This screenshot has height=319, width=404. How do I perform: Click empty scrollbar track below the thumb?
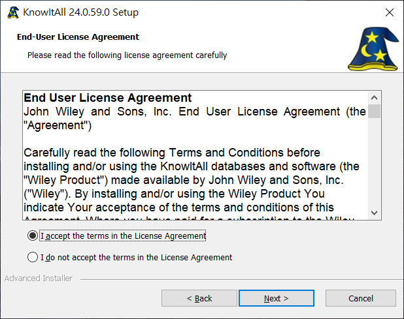pyautogui.click(x=374, y=162)
